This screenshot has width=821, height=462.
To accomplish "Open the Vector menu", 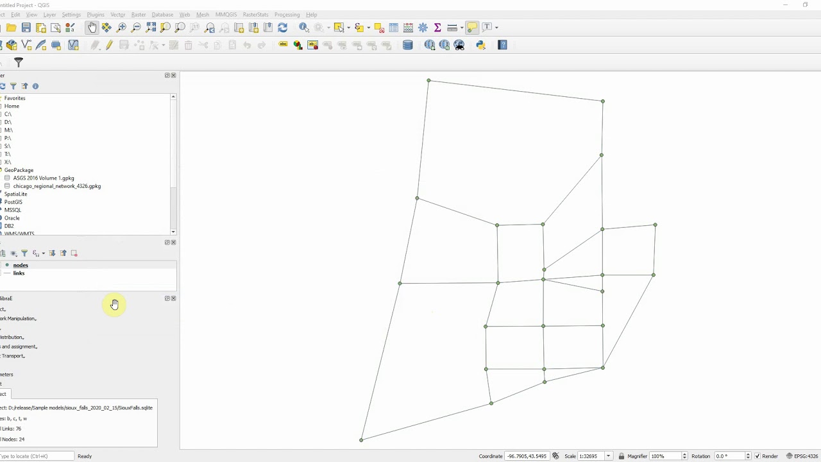I will (x=117, y=15).
